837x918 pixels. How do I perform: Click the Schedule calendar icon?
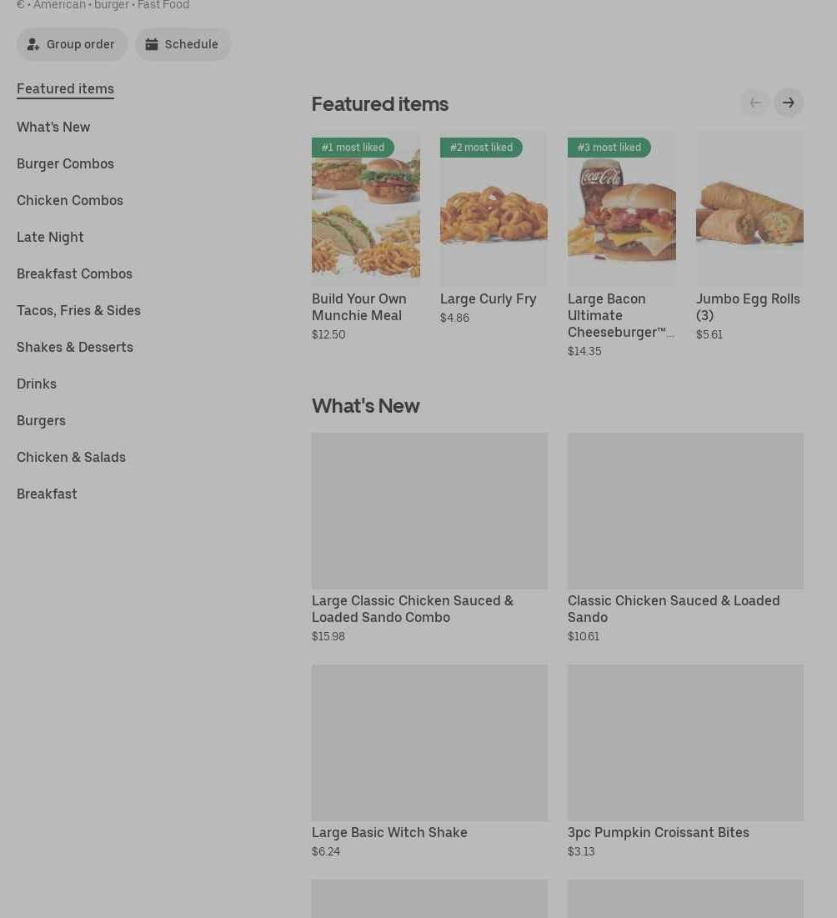[x=152, y=44]
